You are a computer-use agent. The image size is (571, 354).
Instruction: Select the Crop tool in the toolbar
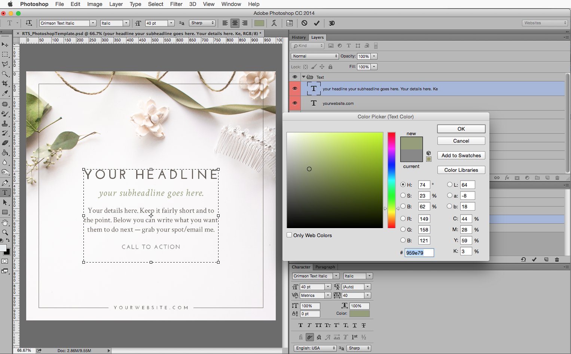click(5, 84)
